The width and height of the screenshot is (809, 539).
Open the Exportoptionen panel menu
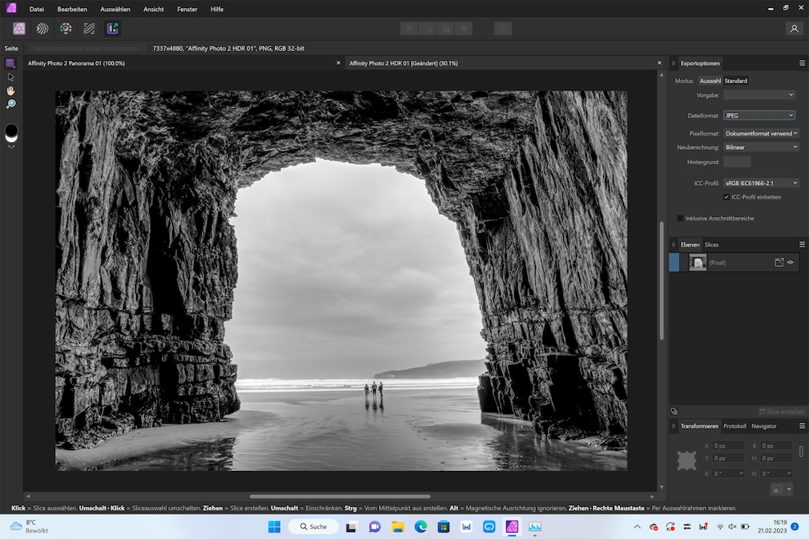(802, 63)
